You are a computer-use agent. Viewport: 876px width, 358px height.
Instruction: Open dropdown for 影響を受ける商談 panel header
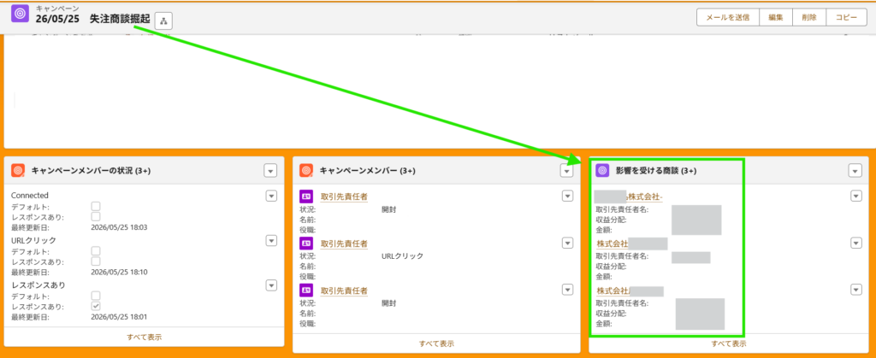(855, 171)
